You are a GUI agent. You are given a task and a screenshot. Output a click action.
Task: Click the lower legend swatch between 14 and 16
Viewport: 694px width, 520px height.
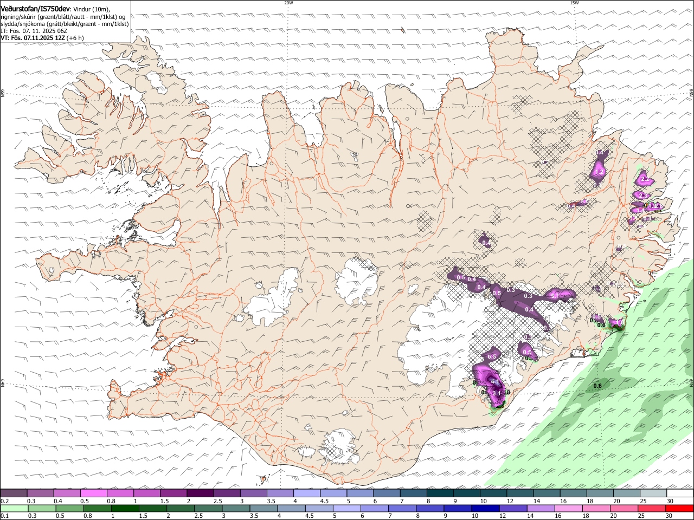(541, 509)
